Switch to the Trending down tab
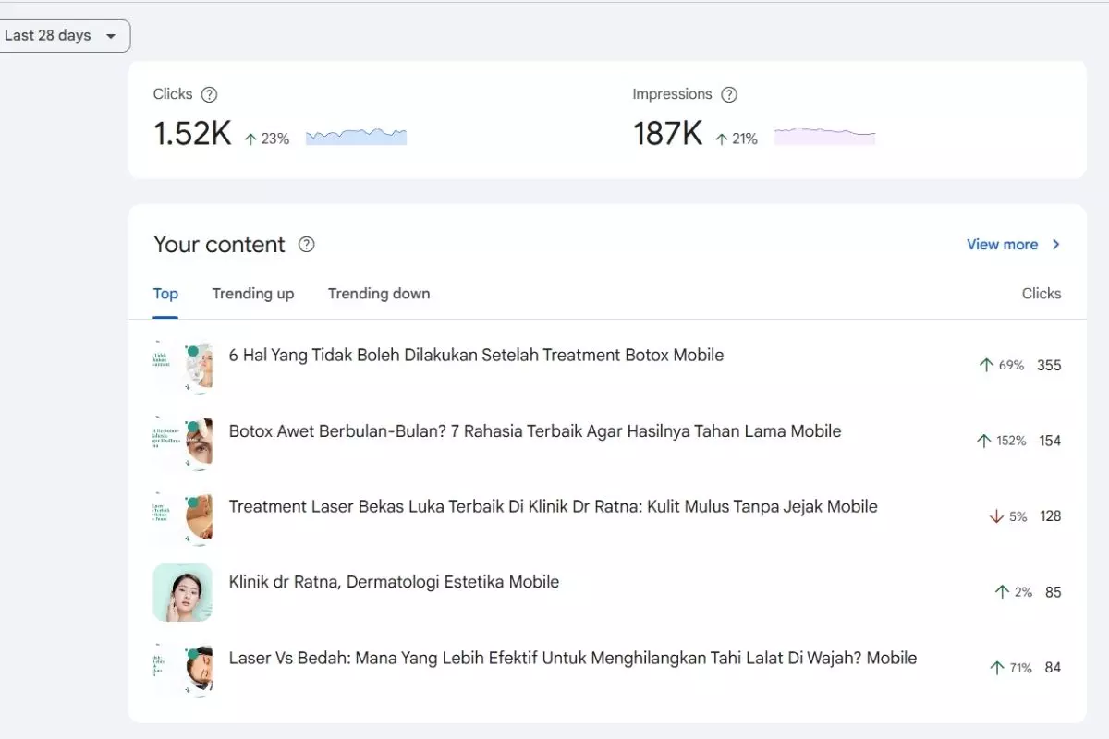The height and width of the screenshot is (739, 1109). pos(379,294)
